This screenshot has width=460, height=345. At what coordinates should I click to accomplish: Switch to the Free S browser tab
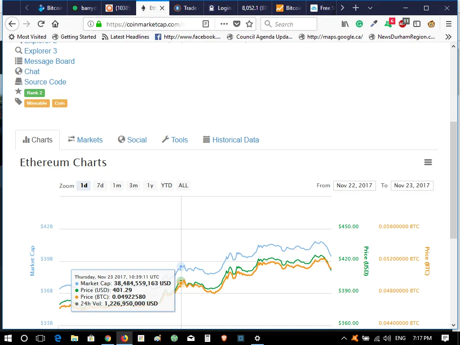323,8
